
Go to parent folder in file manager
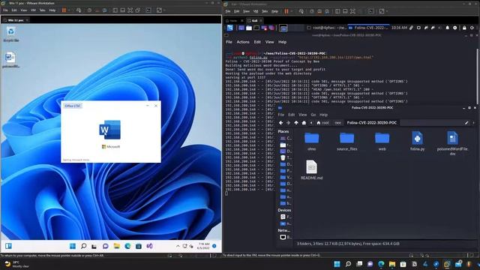tap(296, 123)
